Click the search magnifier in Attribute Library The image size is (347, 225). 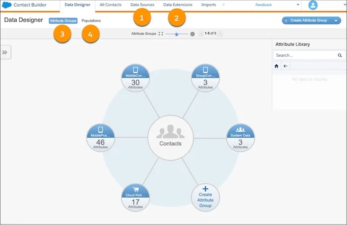coord(340,55)
